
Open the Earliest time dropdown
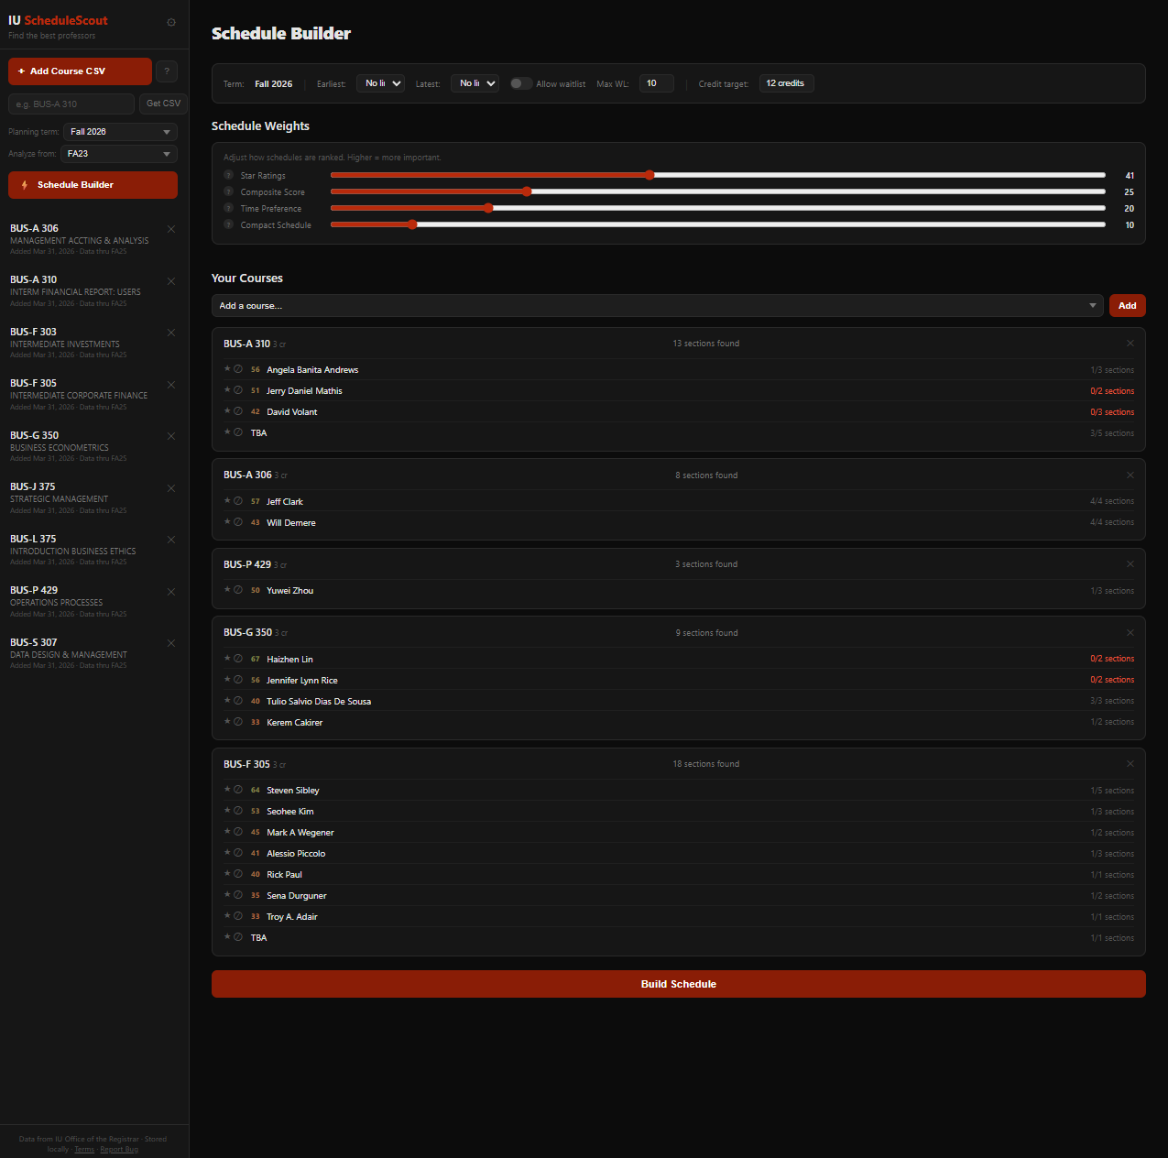[380, 82]
